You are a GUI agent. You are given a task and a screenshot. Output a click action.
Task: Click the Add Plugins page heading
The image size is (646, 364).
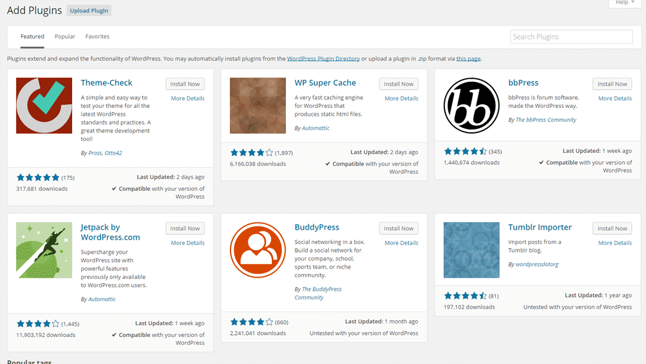(x=34, y=10)
